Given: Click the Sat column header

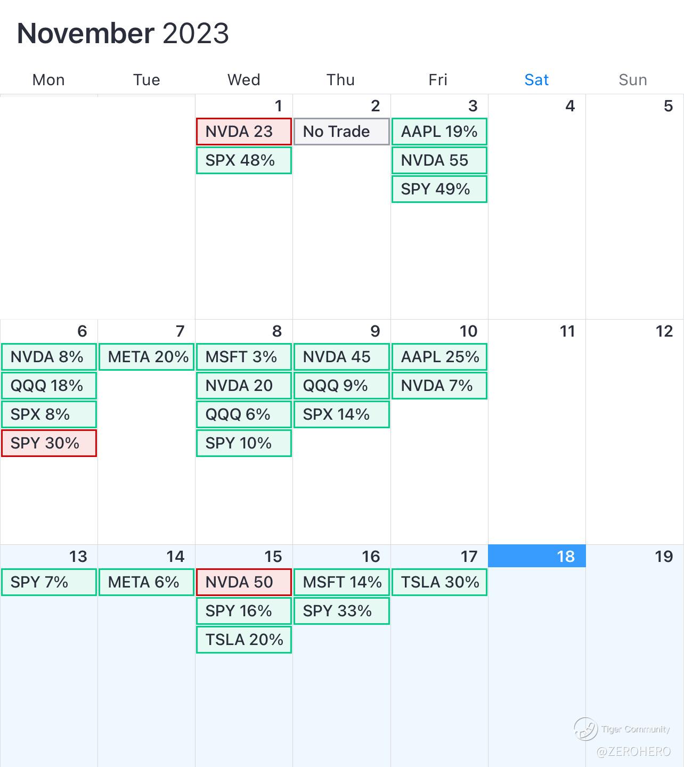Looking at the screenshot, I should pyautogui.click(x=536, y=80).
